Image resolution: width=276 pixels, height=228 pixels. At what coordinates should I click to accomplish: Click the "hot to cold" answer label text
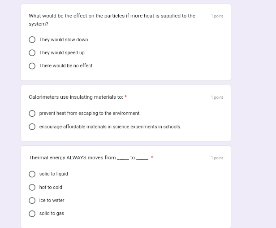point(51,188)
